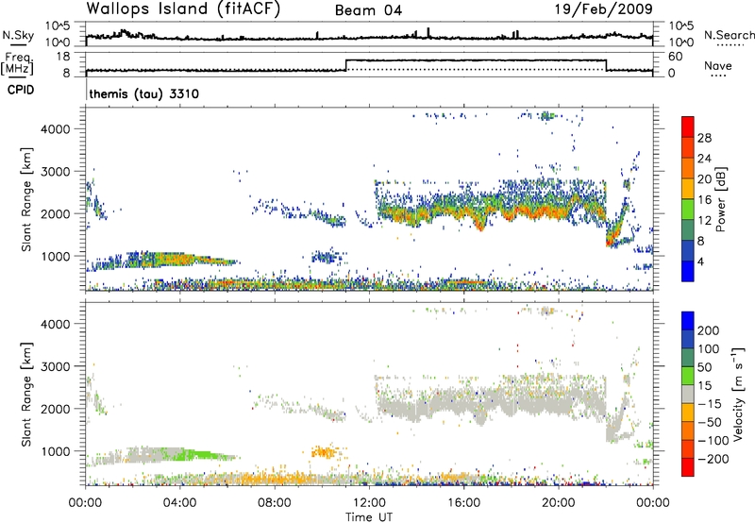Click 'themis (tau) 3310' text
This screenshot has height=523, width=755.
144,93
